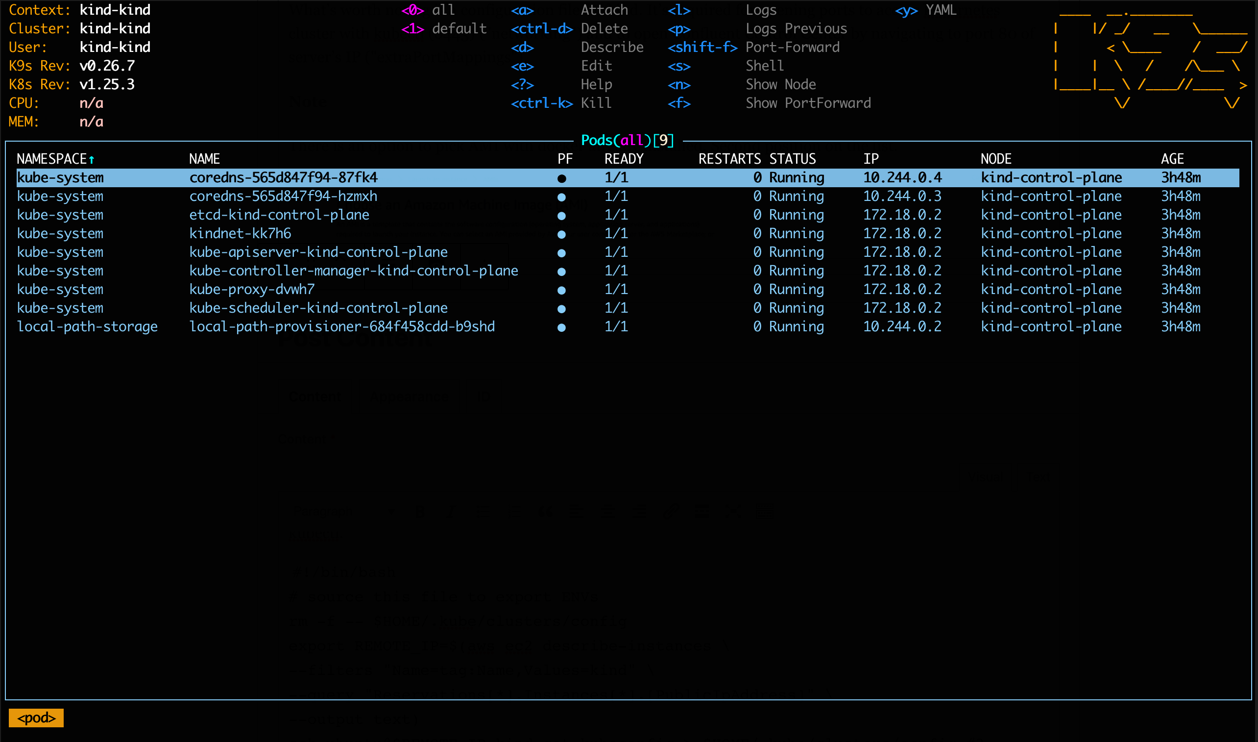Viewport: 1258px width, 742px height.
Task: Switch to the default namespace filter
Action: 458,28
